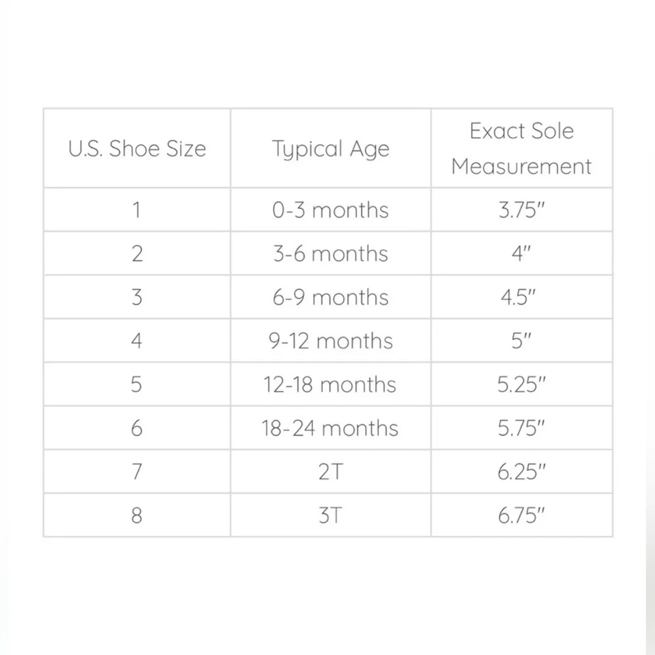Select the 12-18 months age cell

point(330,384)
